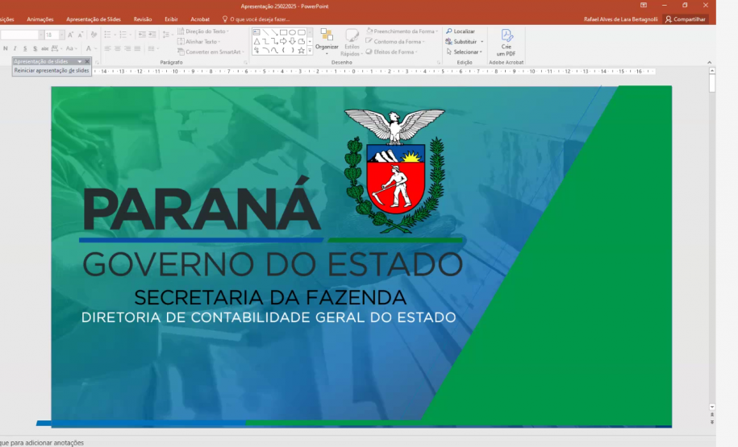Select the triangle shape
Viewport: 738px width, 447px height.
tap(256, 41)
